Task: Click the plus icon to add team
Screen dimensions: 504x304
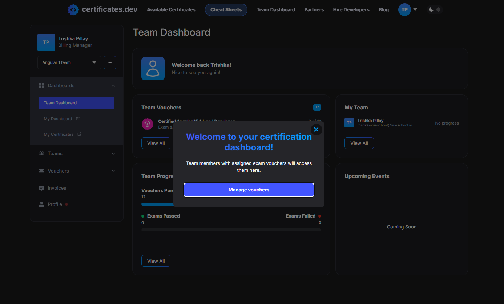Action: (110, 62)
